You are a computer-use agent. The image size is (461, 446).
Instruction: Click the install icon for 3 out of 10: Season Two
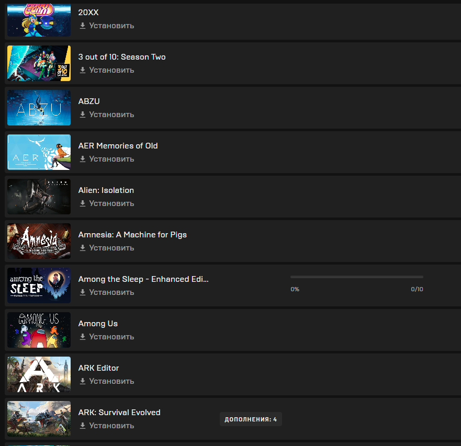(x=83, y=70)
